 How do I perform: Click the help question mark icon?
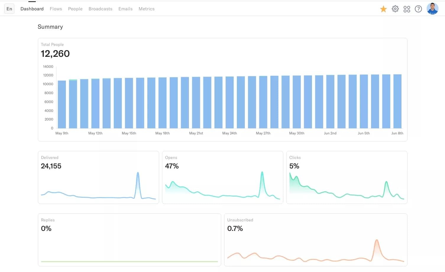click(x=418, y=9)
